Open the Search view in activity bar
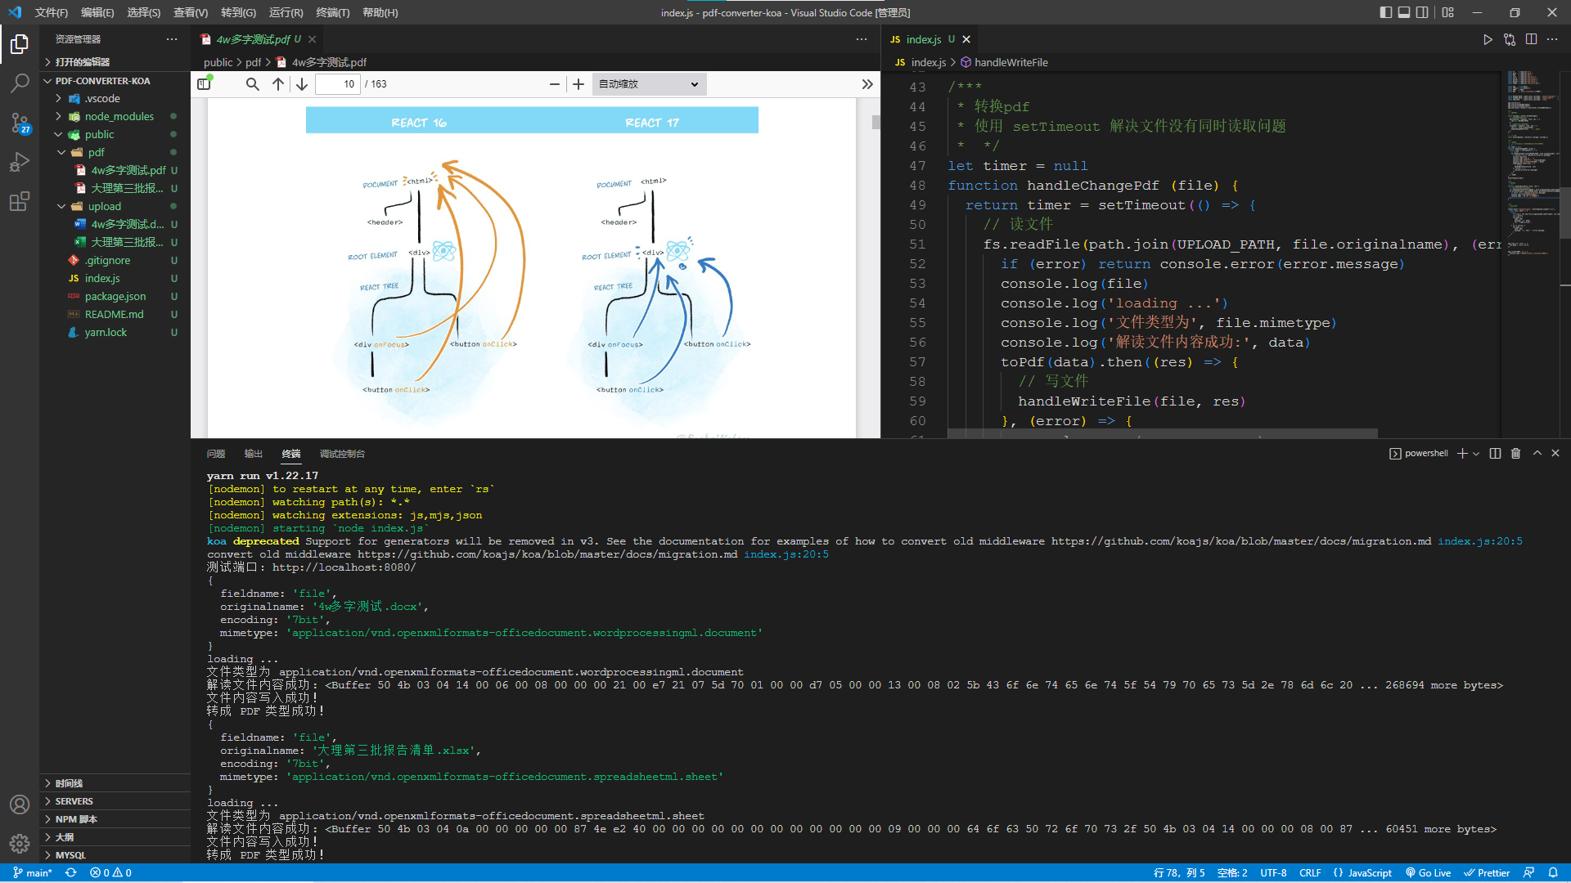 (20, 83)
